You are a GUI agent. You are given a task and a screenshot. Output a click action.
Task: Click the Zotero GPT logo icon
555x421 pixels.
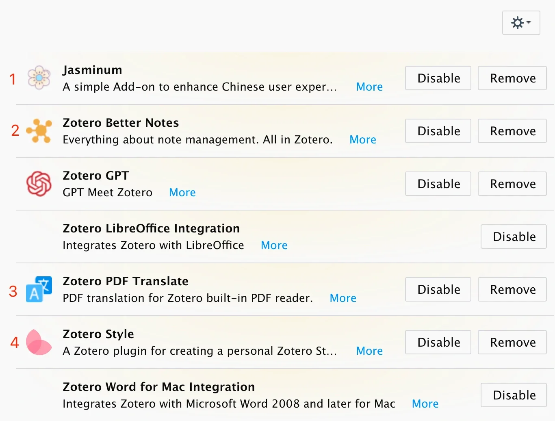point(39,183)
